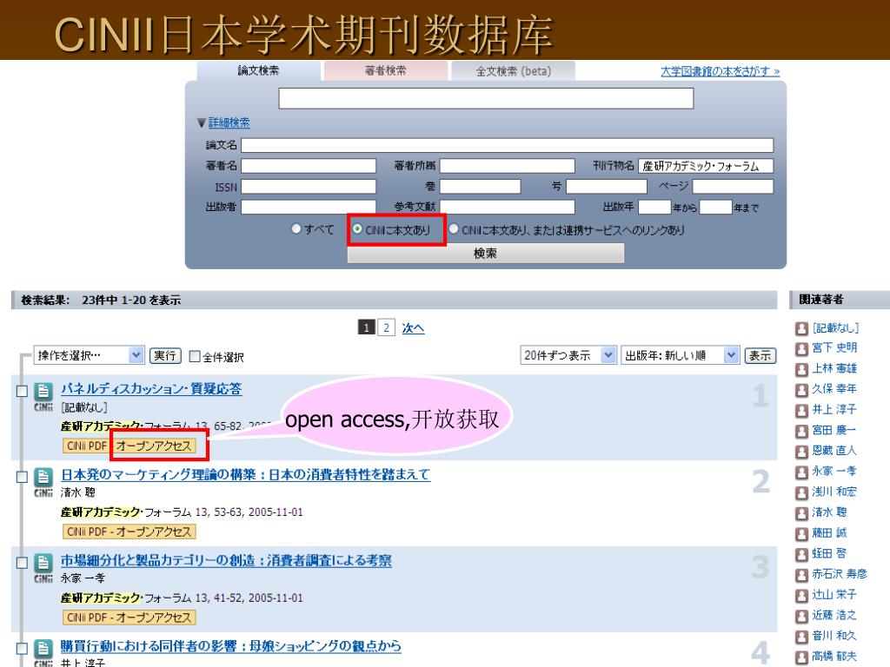Select the CiNiiに本文あり radio button

pos(357,228)
